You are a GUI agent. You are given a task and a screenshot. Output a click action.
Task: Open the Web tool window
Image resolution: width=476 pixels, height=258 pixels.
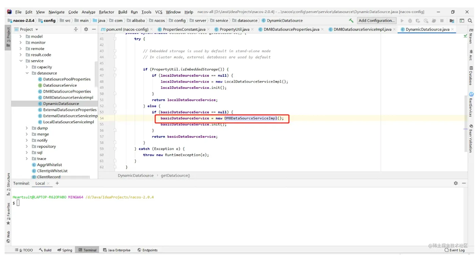click(x=8, y=237)
